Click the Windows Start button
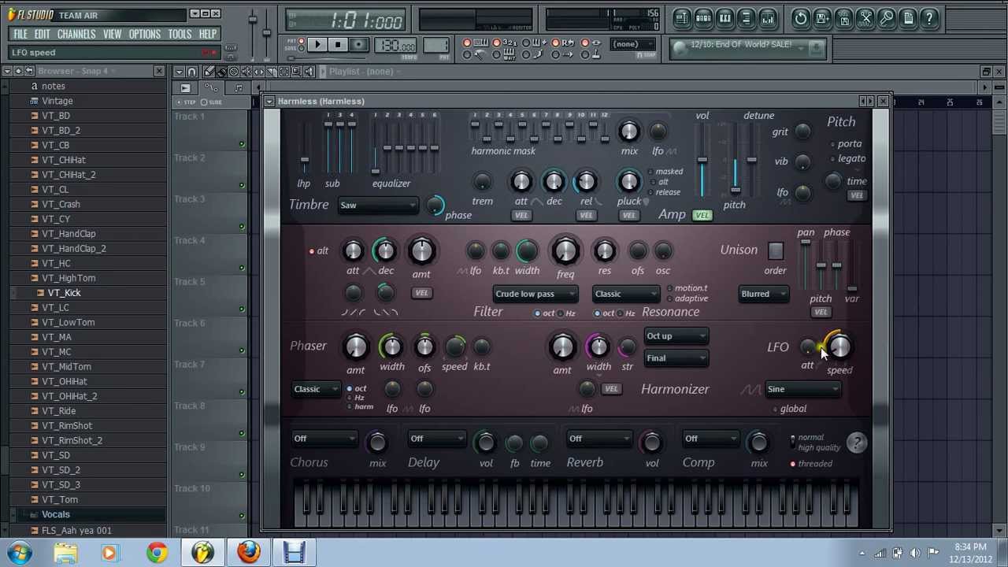The image size is (1008, 567). [20, 553]
